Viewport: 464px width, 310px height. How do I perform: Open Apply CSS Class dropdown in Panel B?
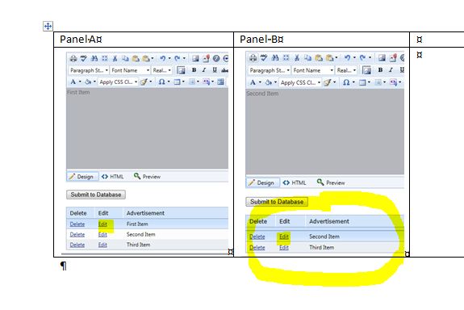301,82
